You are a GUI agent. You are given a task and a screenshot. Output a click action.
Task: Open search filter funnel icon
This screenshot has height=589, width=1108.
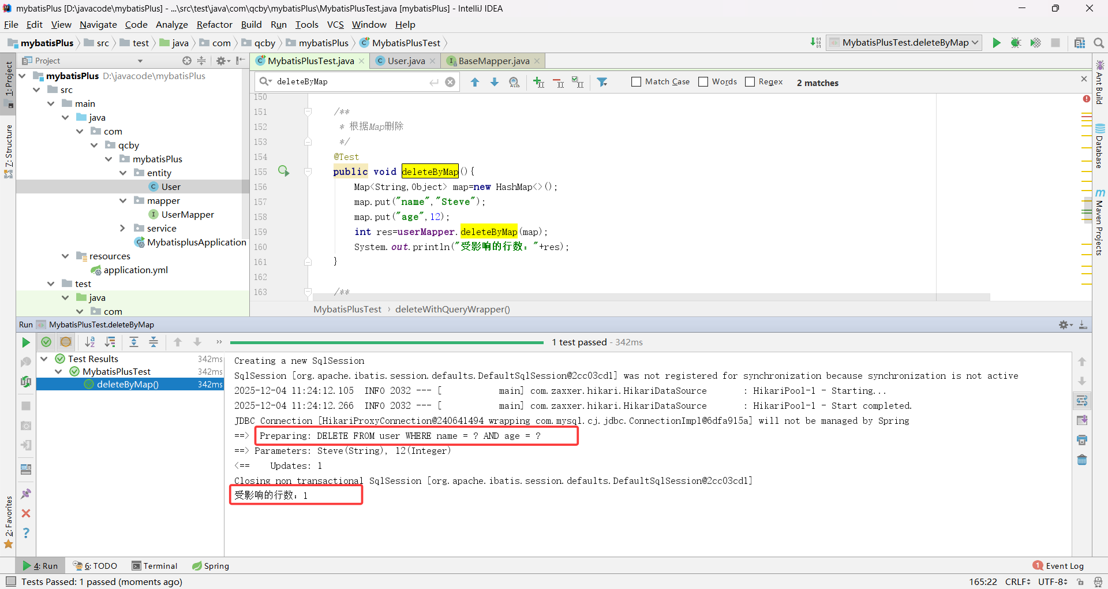click(x=602, y=82)
